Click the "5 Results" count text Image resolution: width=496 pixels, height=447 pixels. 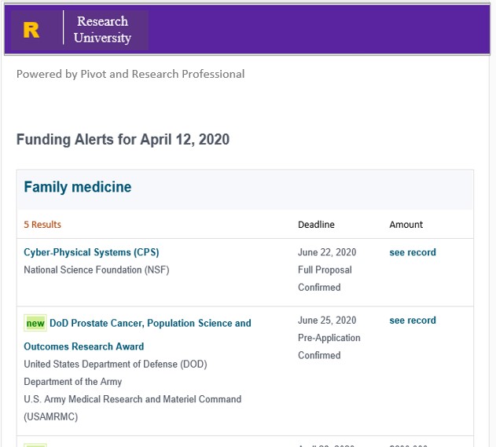(x=42, y=225)
